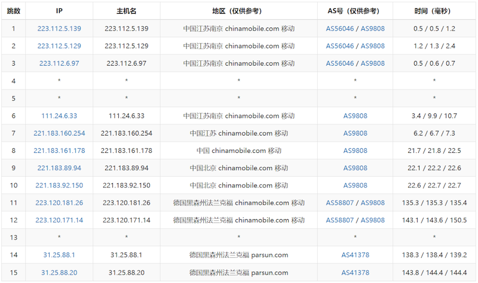Click the blue IP link 111.24.6.33

[x=59, y=116]
